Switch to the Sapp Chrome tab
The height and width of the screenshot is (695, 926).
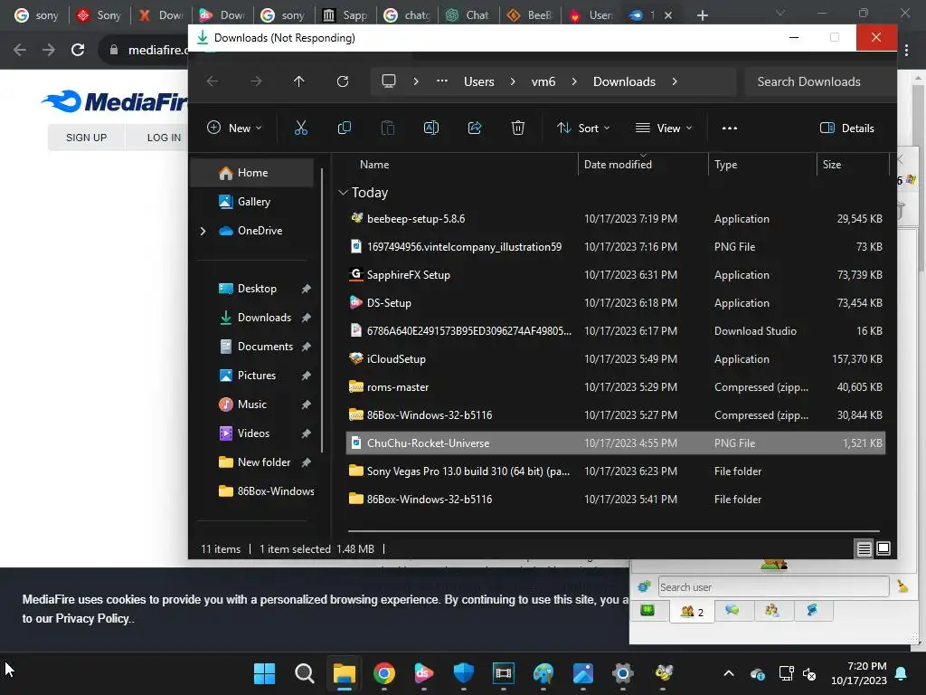(345, 15)
